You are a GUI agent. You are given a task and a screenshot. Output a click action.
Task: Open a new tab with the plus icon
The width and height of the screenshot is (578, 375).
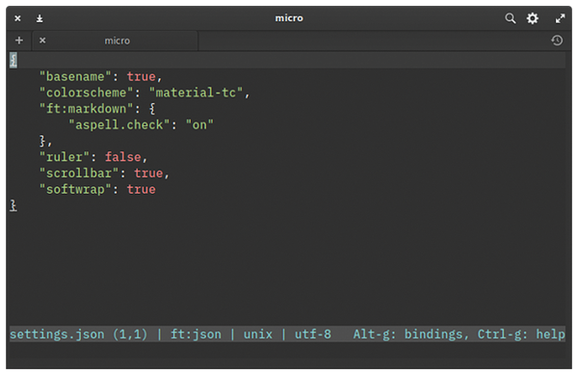coord(19,40)
